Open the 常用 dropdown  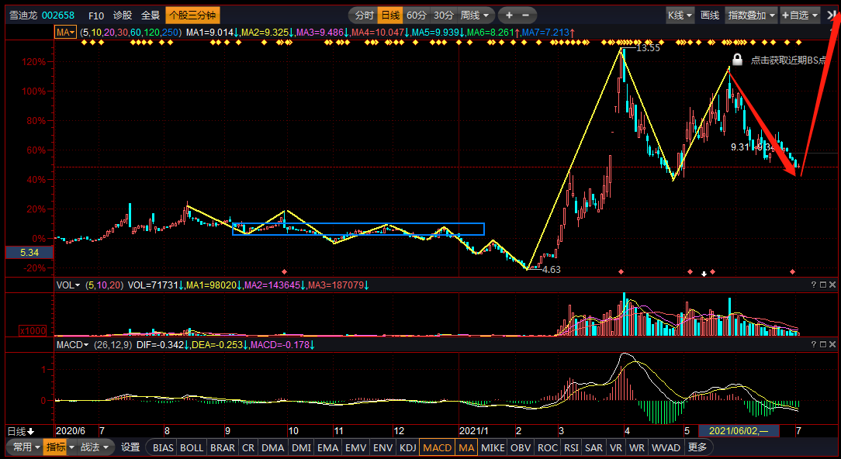point(26,447)
